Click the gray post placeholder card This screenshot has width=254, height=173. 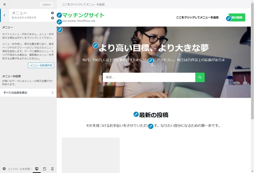coord(91,155)
